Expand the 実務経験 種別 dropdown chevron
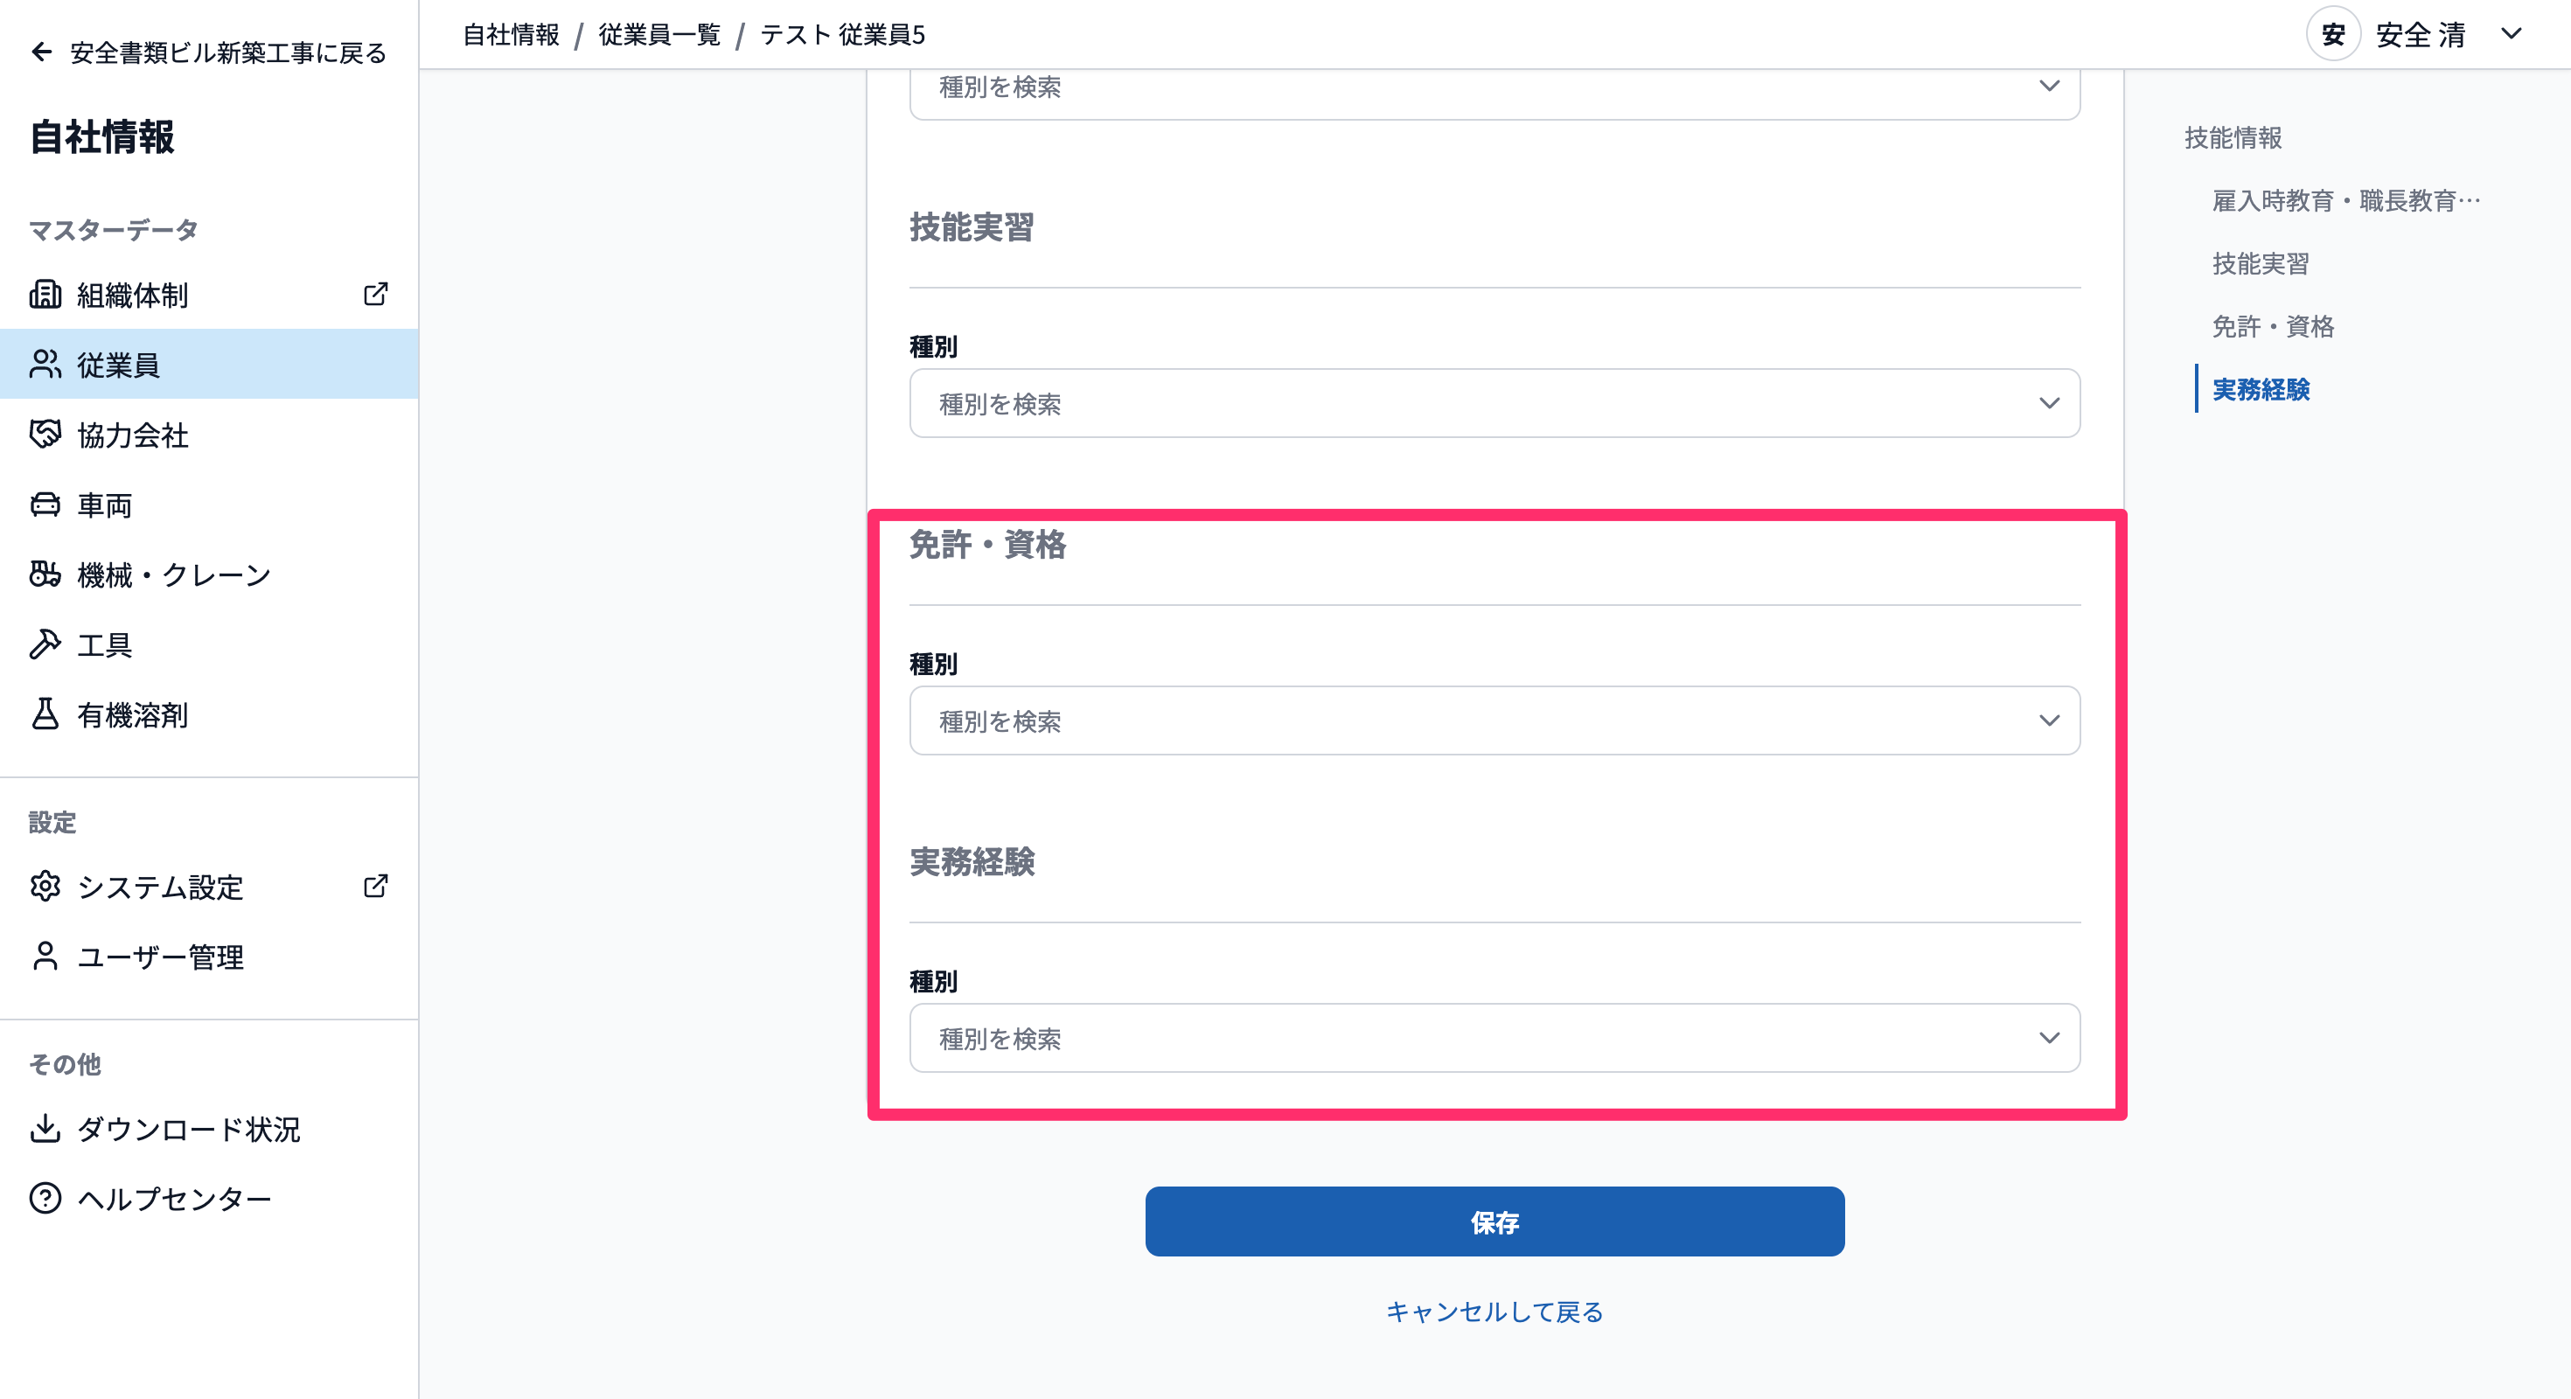 (x=2049, y=1038)
